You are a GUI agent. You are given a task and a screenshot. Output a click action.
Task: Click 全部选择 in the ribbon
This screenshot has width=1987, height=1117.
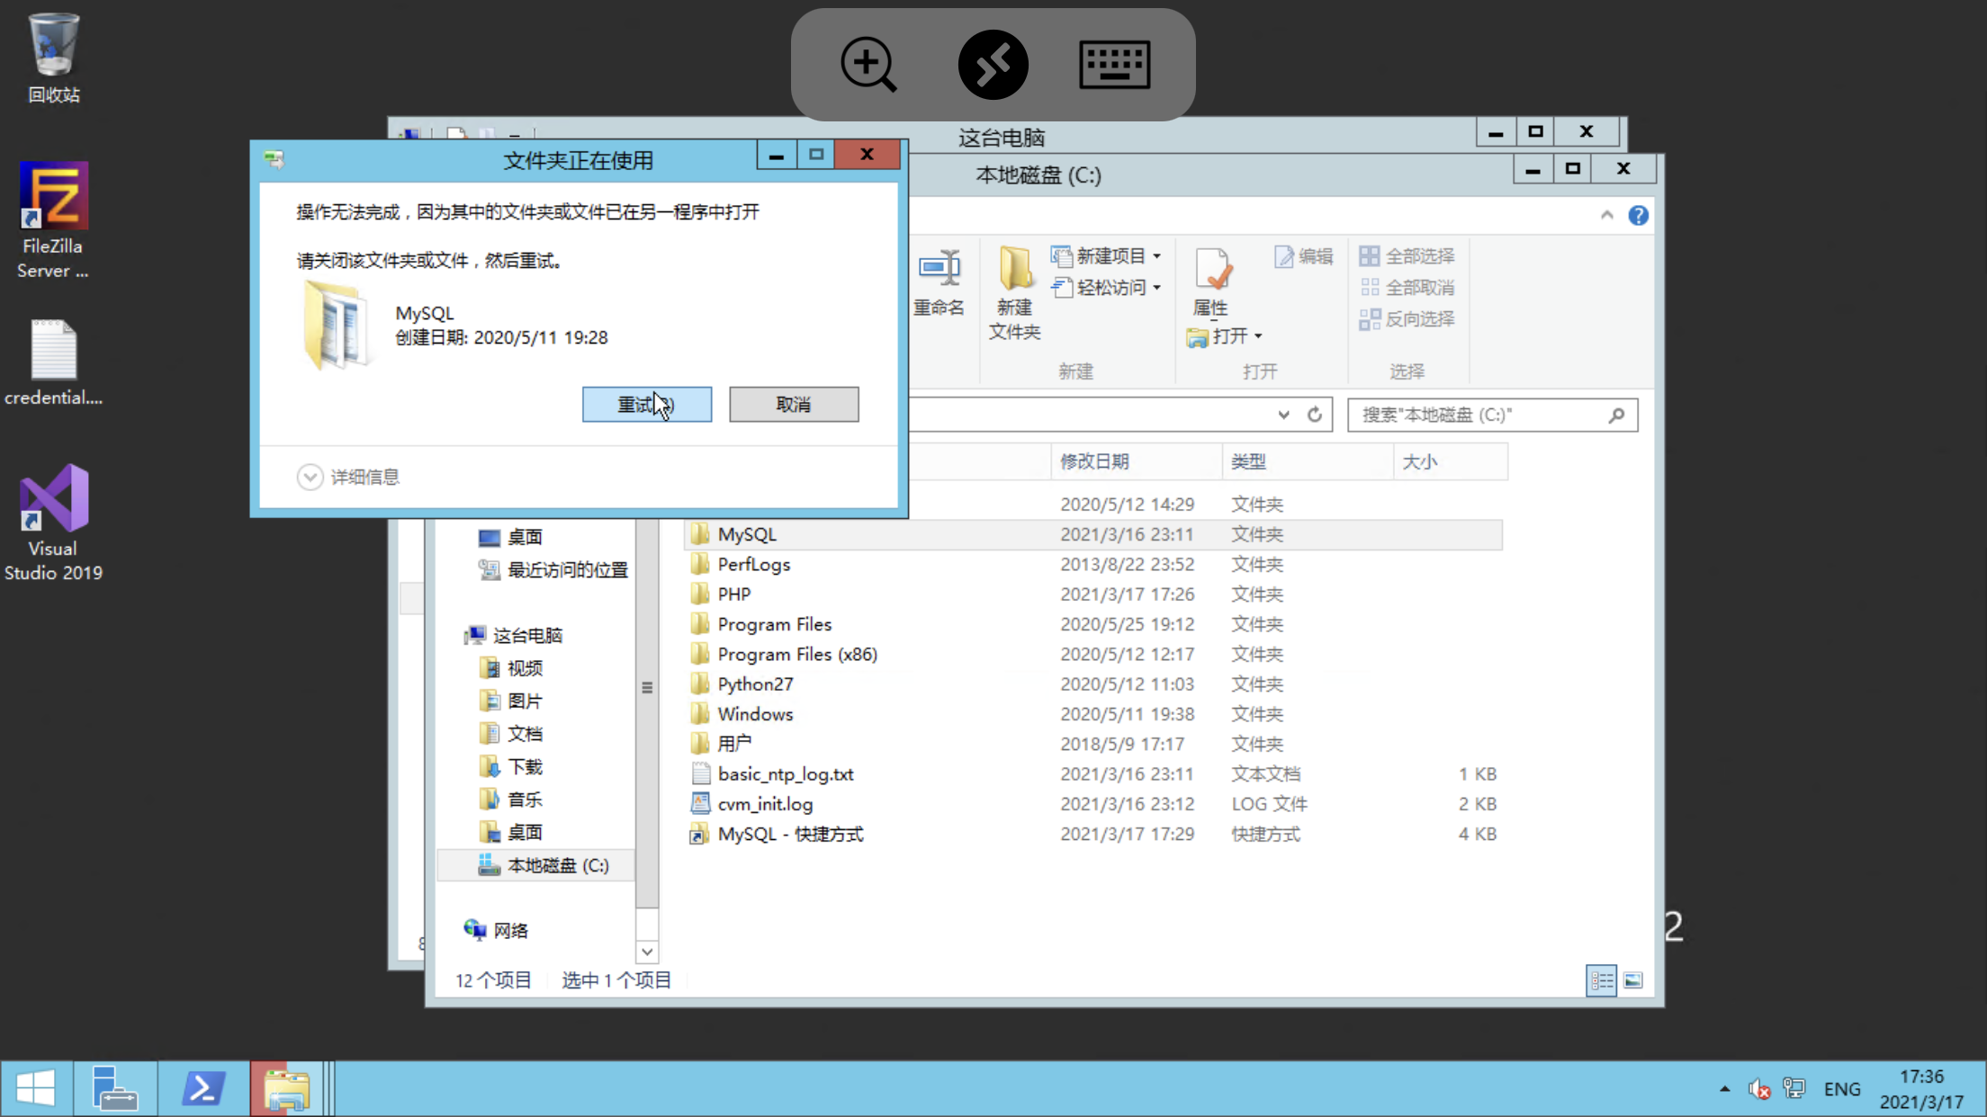pos(1407,256)
